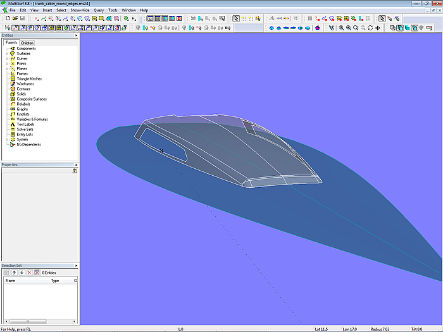Viewport: 443px width, 332px height.
Task: Click the New file icon
Action: click(x=7, y=18)
